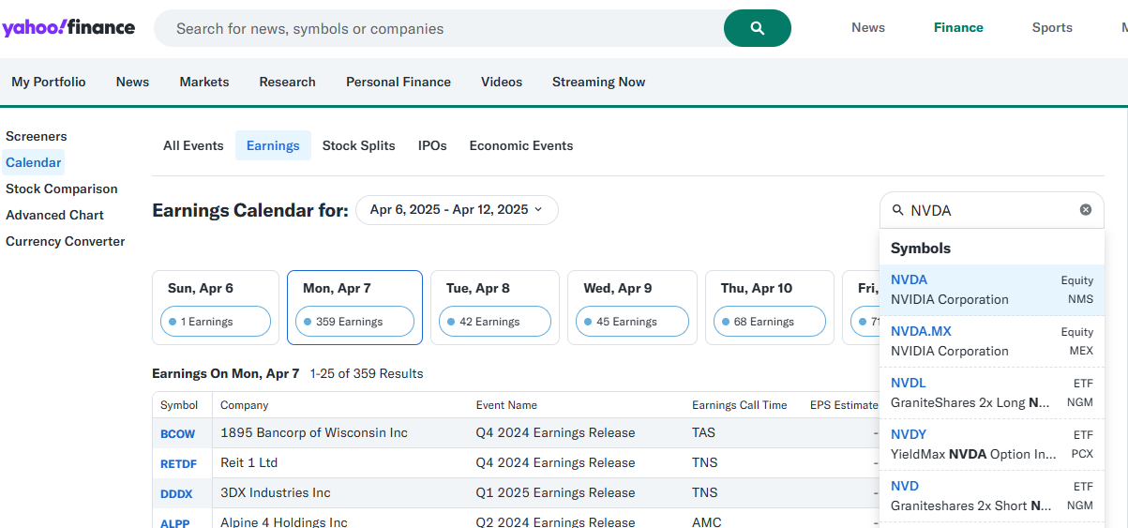Open the Economic Events tab

click(521, 145)
